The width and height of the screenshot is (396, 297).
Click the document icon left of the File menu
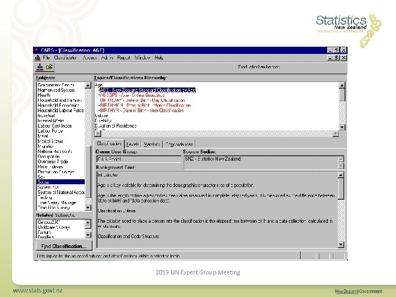tap(37, 58)
